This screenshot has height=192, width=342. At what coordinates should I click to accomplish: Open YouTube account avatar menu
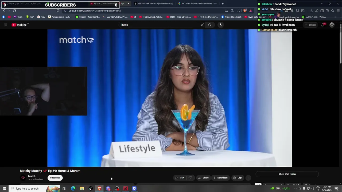pyautogui.click(x=332, y=25)
